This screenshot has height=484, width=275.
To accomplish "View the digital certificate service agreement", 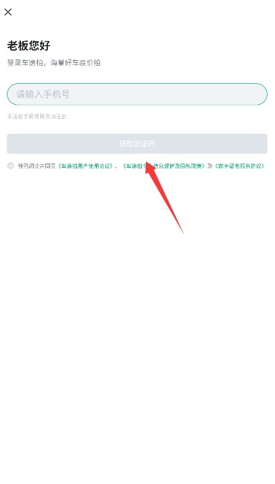I will coord(239,166).
